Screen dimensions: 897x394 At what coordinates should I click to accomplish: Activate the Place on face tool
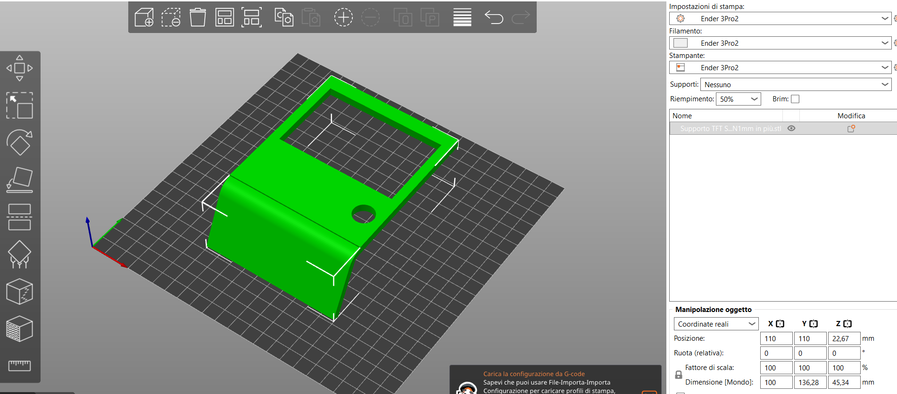(19, 180)
